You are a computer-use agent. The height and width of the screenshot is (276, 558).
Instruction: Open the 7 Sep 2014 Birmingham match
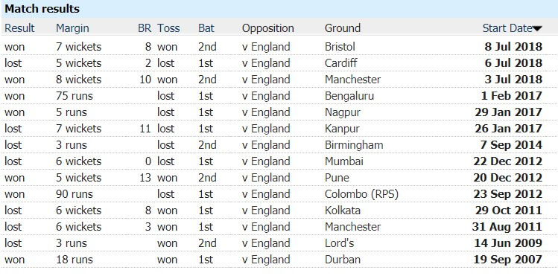(510, 144)
